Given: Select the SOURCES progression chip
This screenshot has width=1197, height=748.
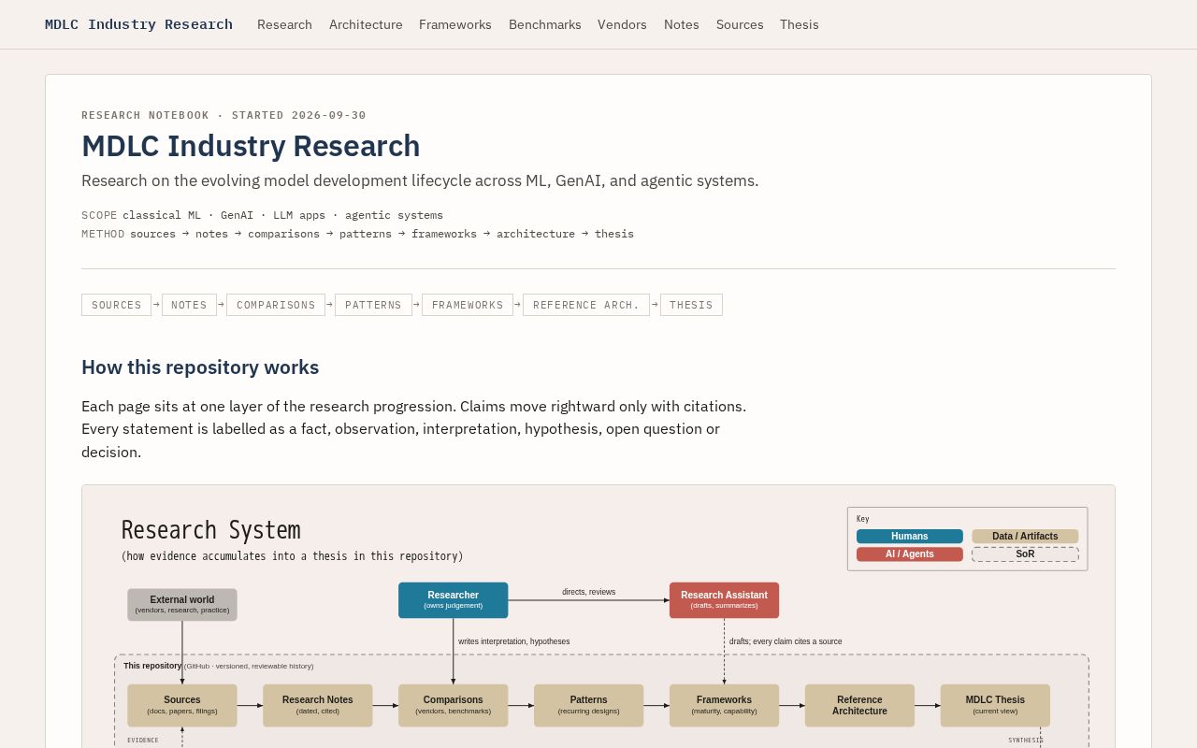Looking at the screenshot, I should [116, 305].
